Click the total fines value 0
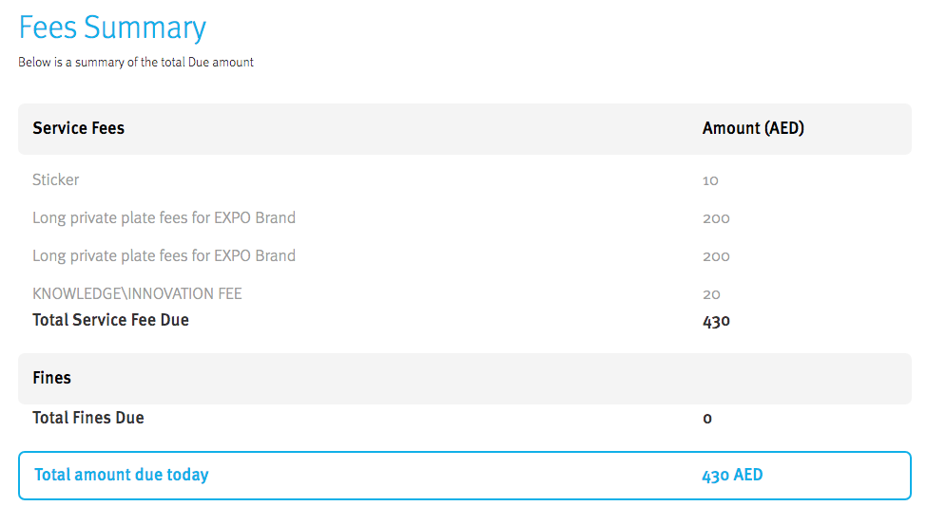The width and height of the screenshot is (927, 525). coord(707,418)
